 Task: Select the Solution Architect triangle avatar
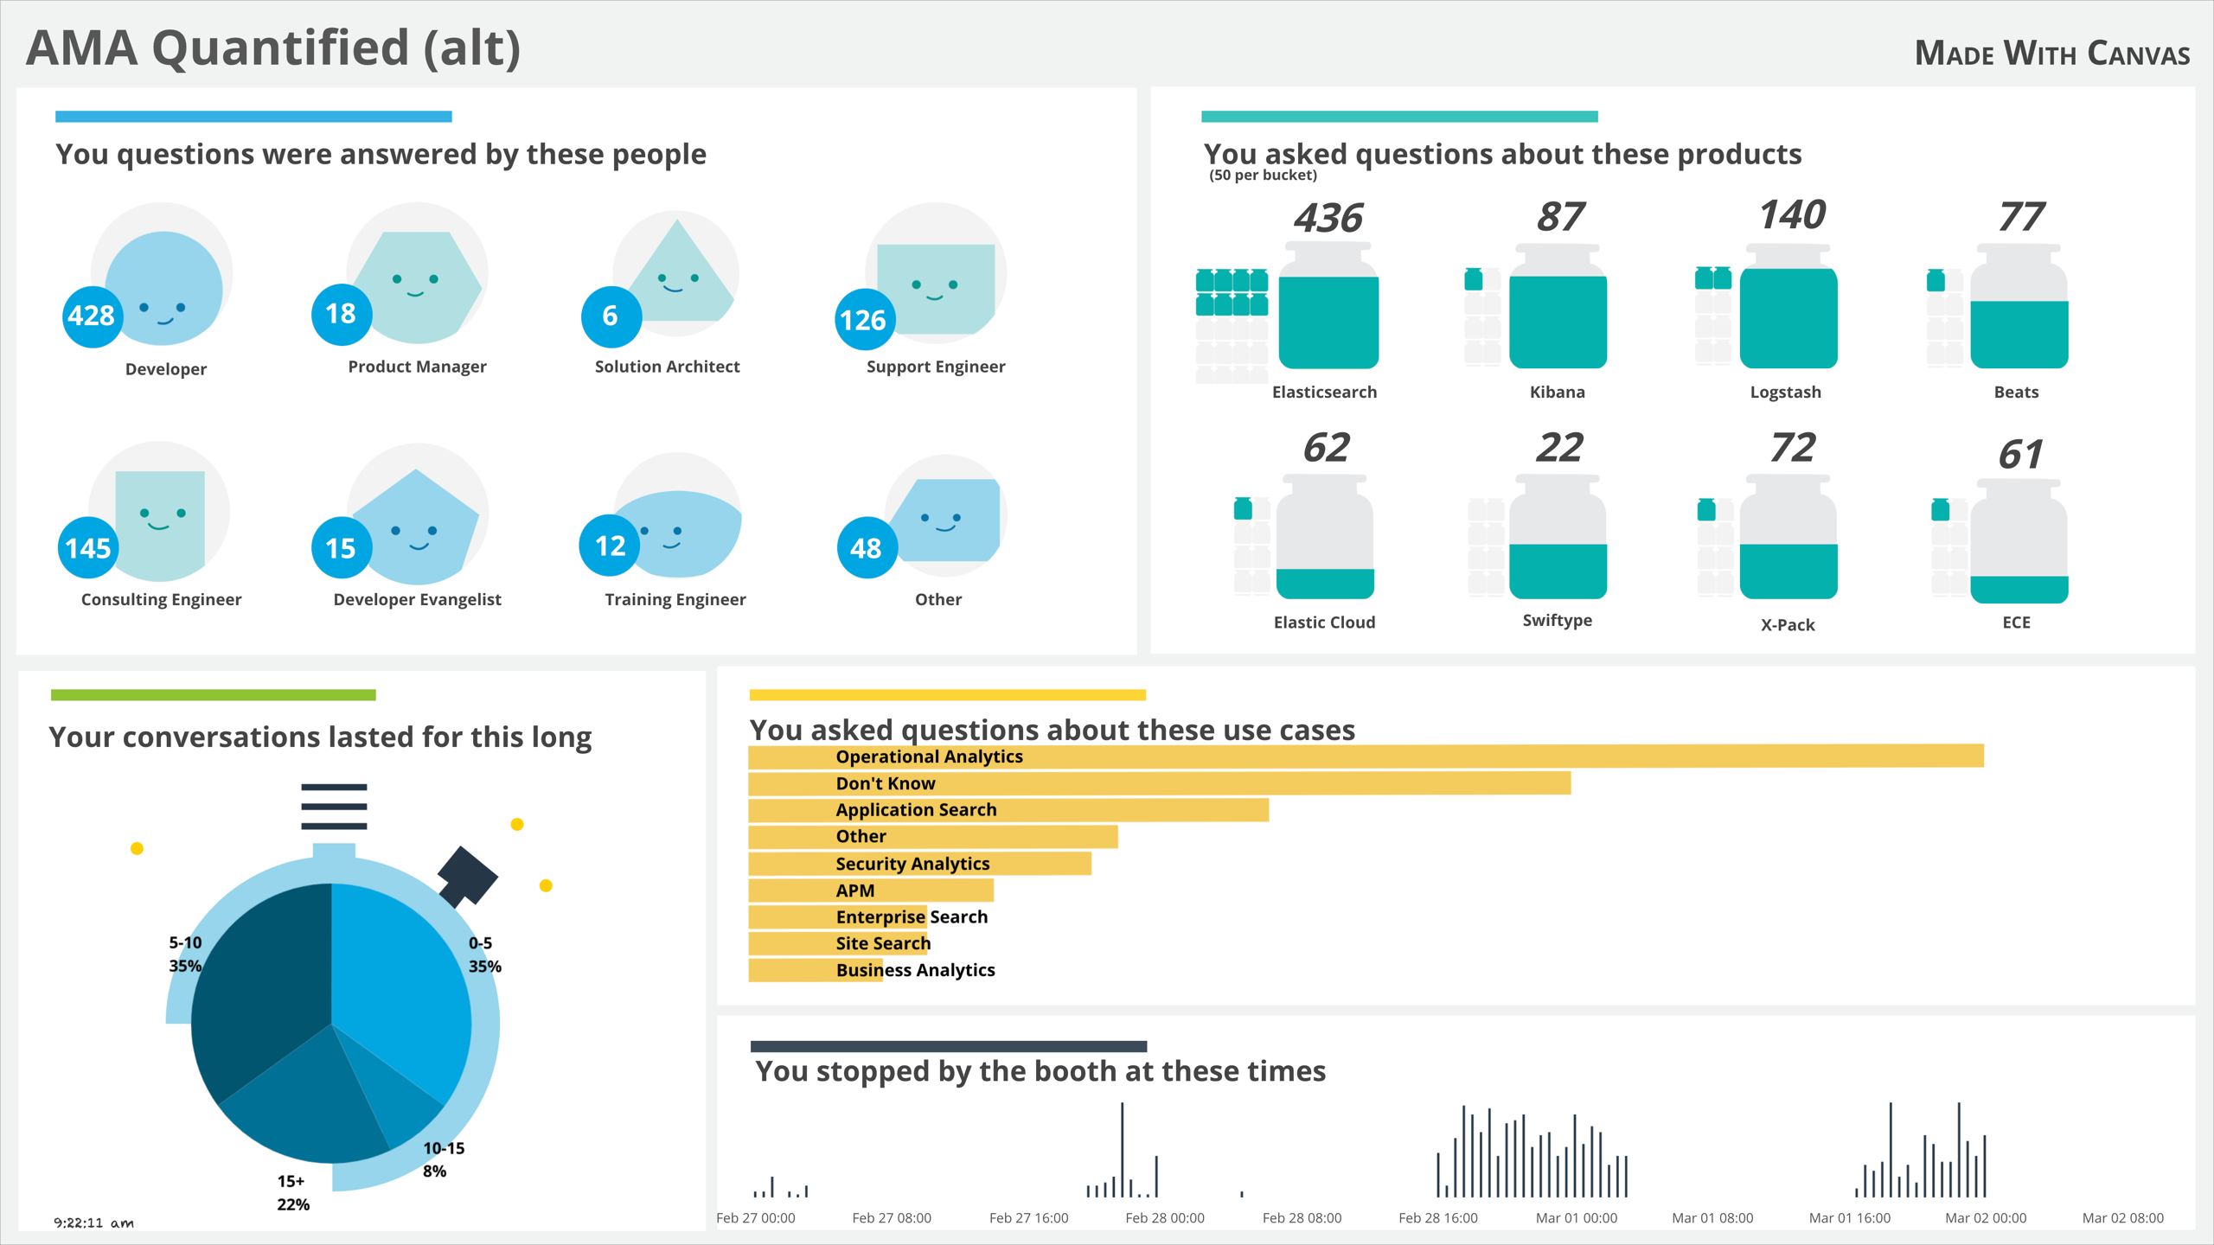(x=680, y=275)
